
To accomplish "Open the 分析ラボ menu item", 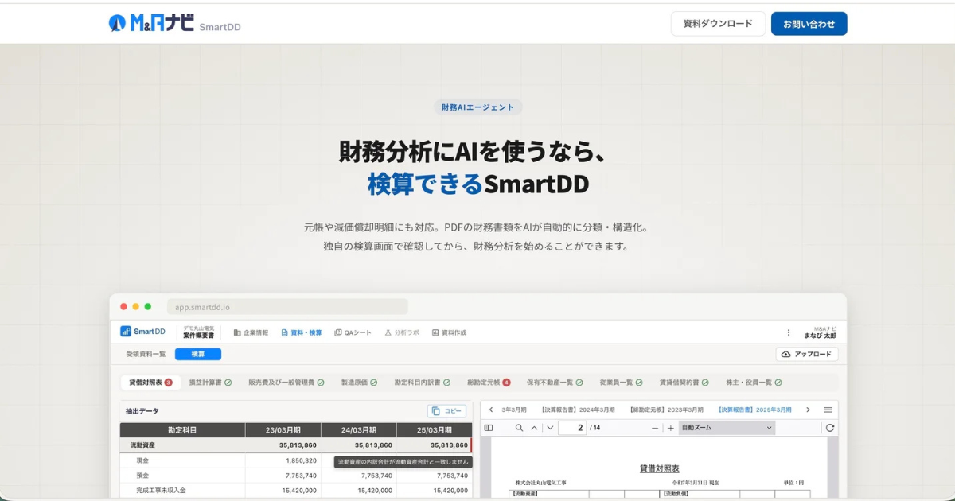I will 401,332.
